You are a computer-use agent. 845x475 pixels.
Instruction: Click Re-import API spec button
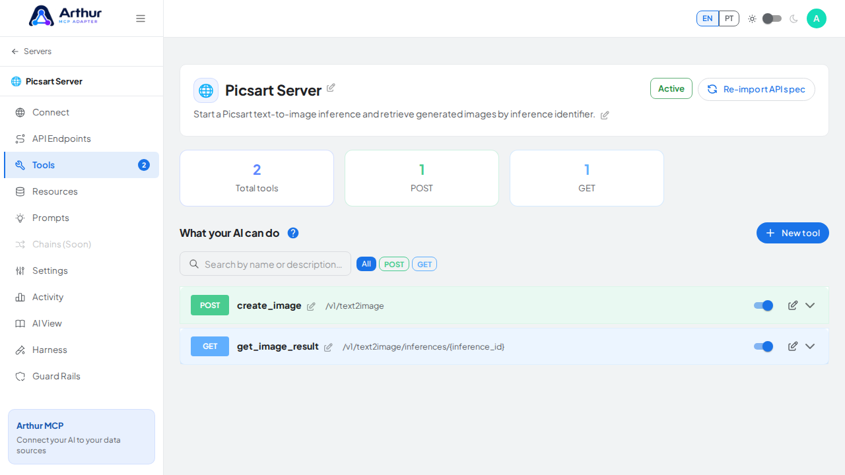click(x=757, y=89)
